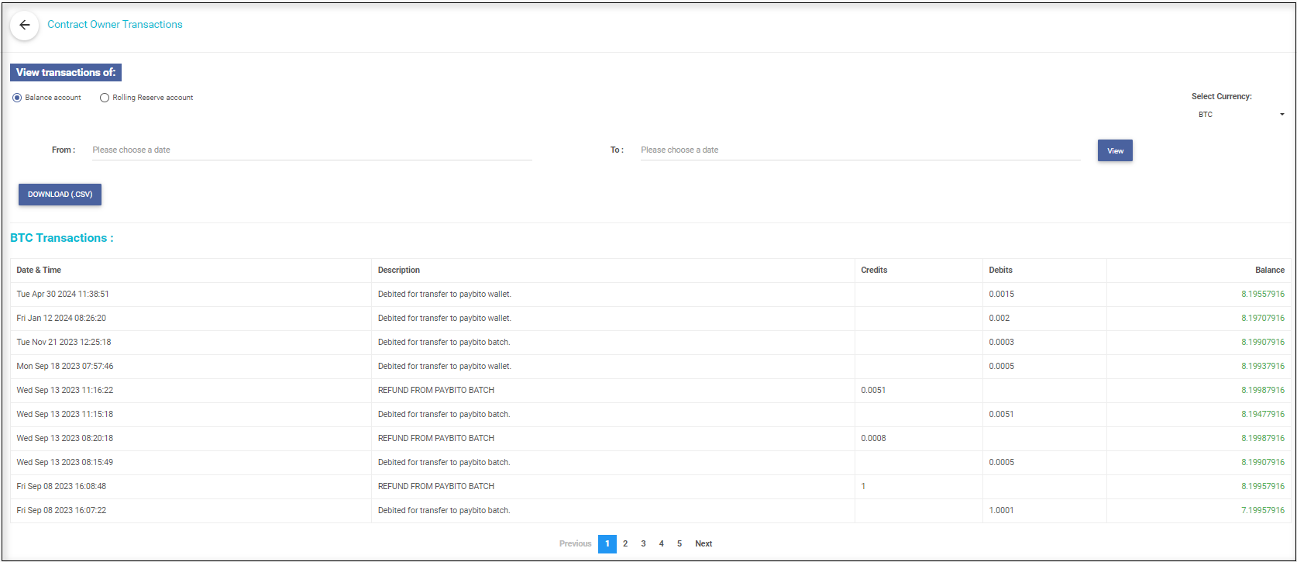Open the Select Currency dropdown
Image resolution: width=1297 pixels, height=562 pixels.
[1240, 115]
